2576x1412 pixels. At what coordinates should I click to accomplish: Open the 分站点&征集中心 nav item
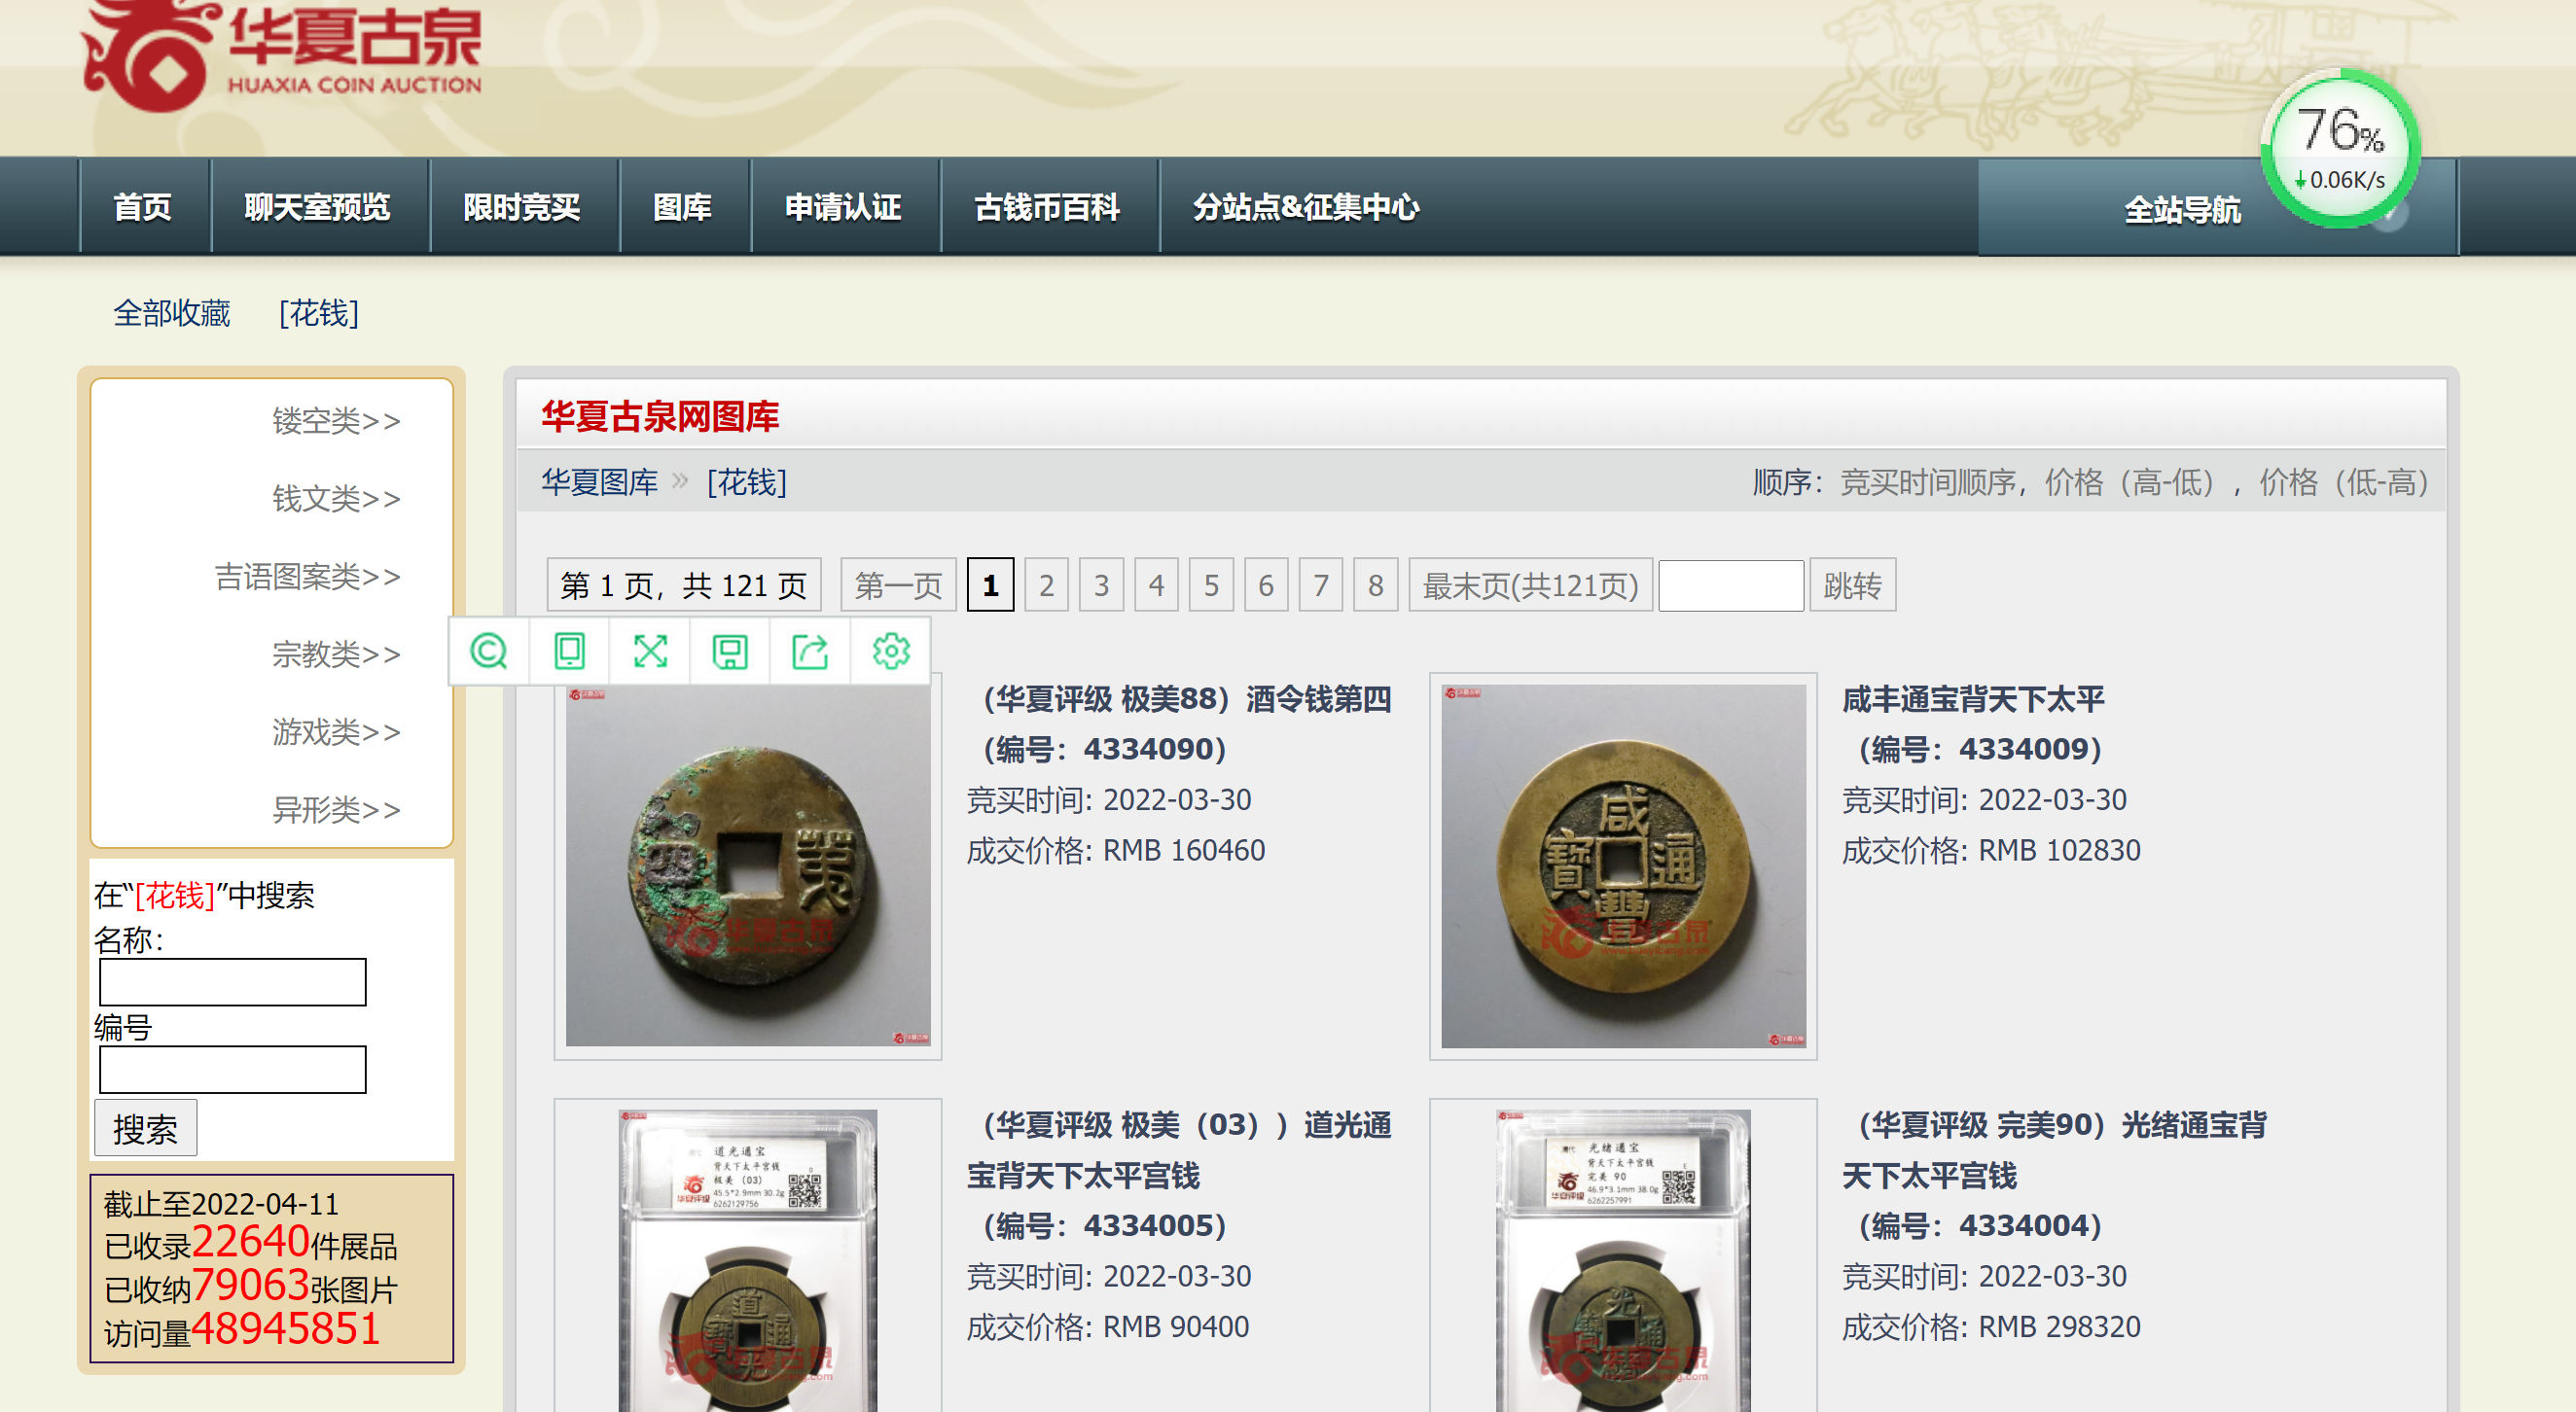(x=1306, y=207)
